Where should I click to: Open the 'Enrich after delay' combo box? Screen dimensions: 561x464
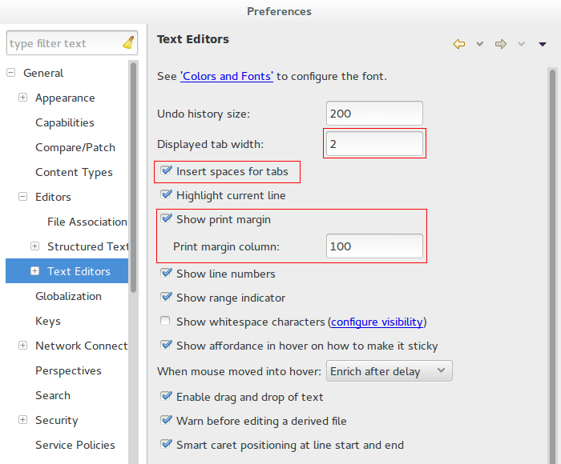389,371
